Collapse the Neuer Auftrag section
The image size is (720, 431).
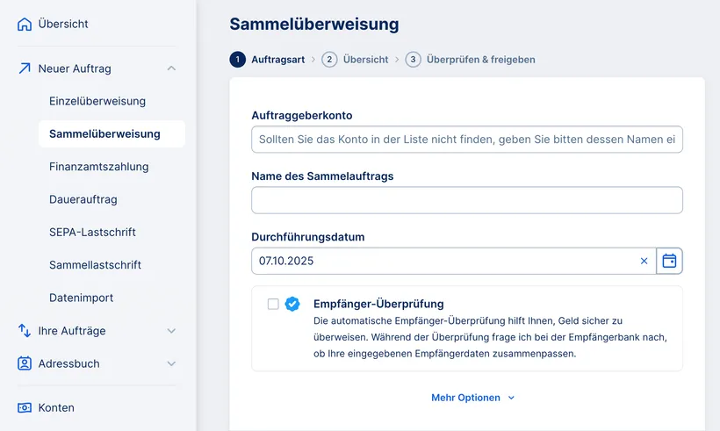[171, 68]
